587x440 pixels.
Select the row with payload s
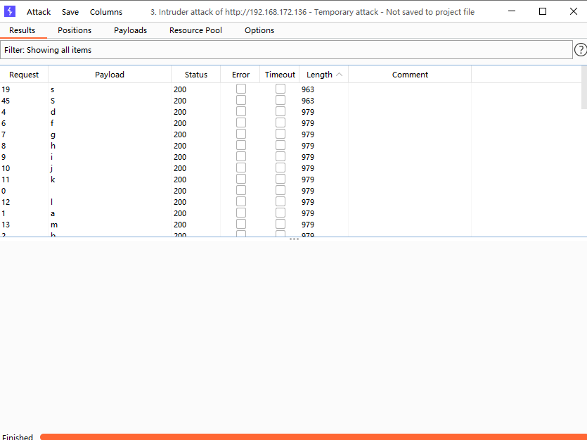[x=110, y=89]
